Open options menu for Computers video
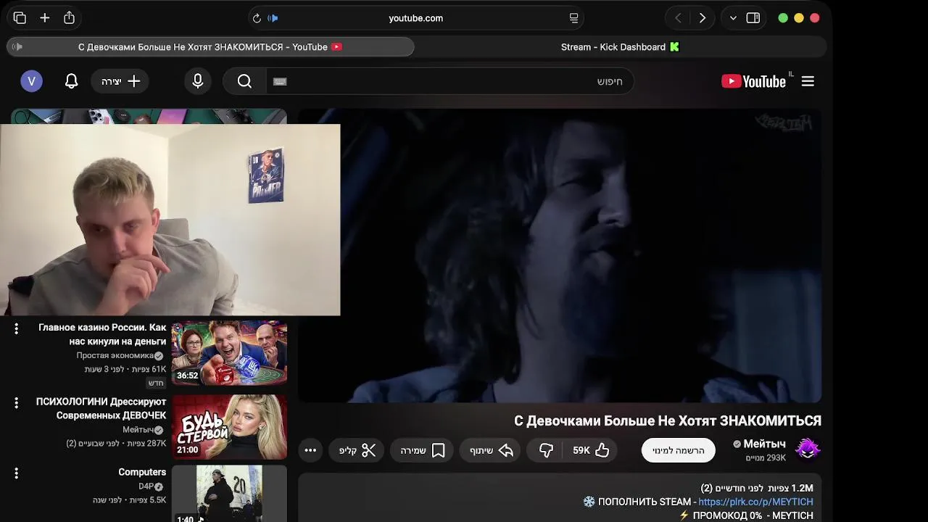This screenshot has height=522, width=928. (16, 473)
